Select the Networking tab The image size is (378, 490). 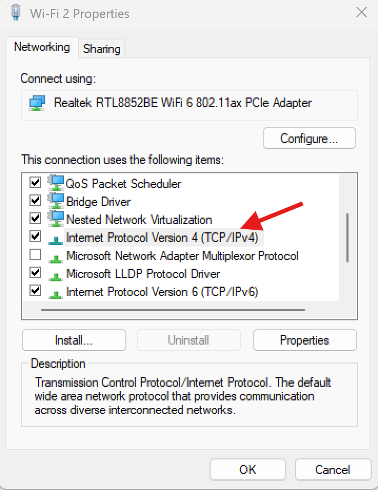pyautogui.click(x=42, y=47)
